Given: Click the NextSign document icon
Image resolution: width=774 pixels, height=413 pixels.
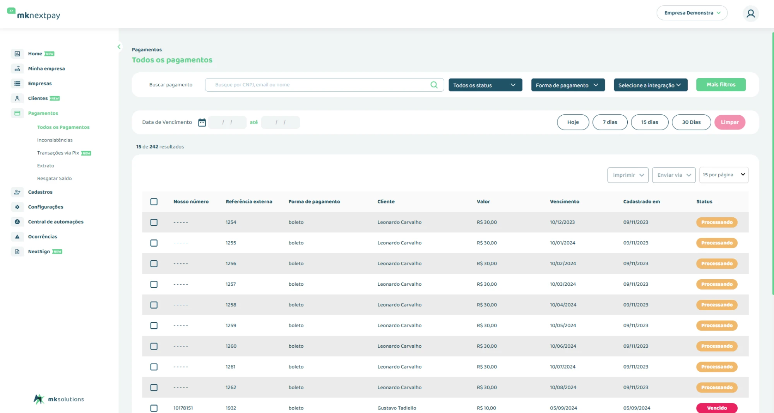Looking at the screenshot, I should pos(17,251).
